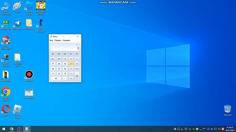
Task: Click digit 3 on the calculator
Action: click(x=65, y=73)
